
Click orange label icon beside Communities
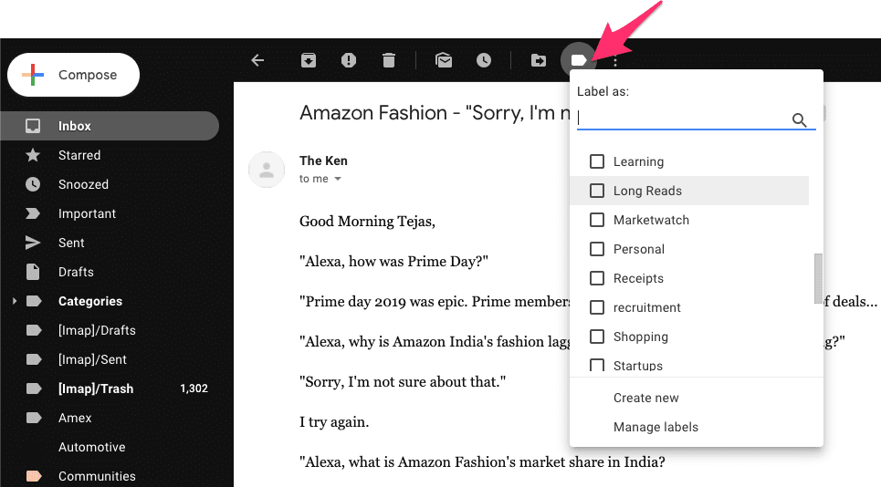tap(34, 476)
